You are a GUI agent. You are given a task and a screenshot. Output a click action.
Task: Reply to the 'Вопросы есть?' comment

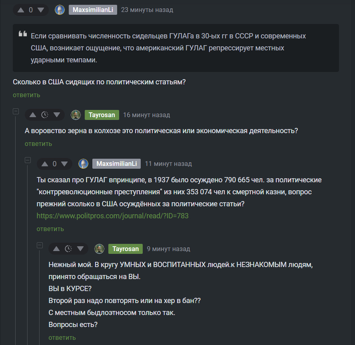click(62, 338)
